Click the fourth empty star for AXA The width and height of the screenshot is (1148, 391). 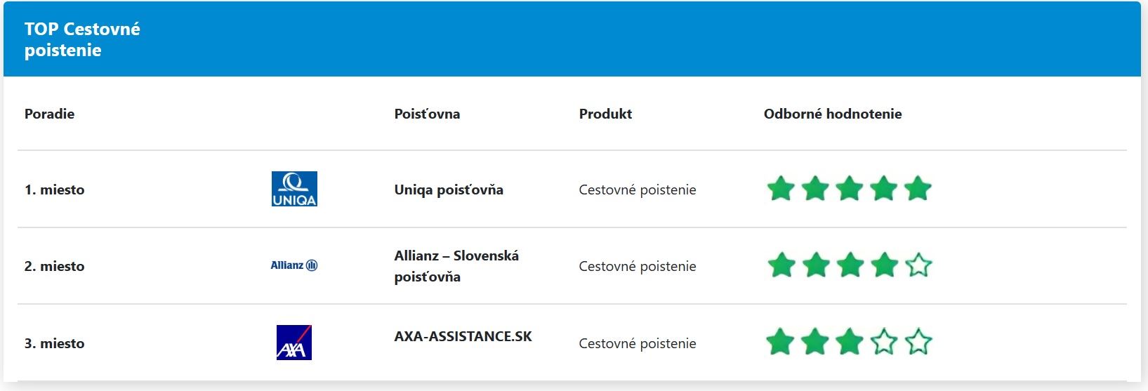pyautogui.click(x=884, y=343)
